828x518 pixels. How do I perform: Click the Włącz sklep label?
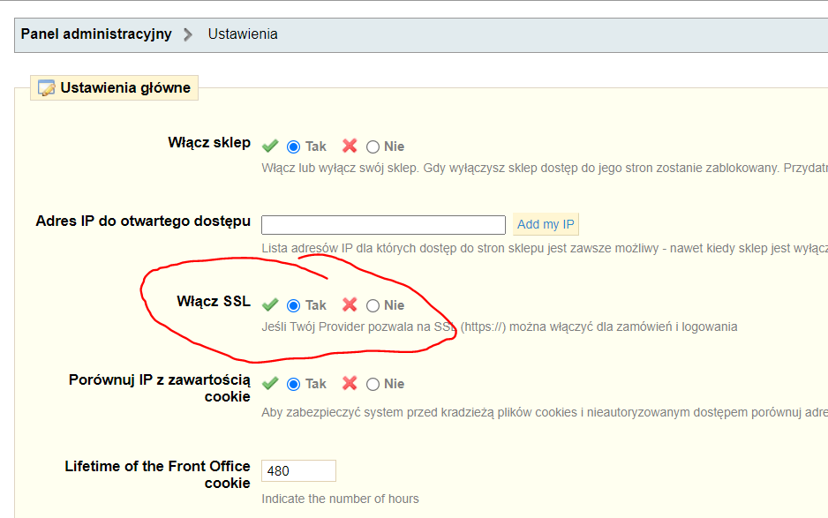[x=209, y=143]
